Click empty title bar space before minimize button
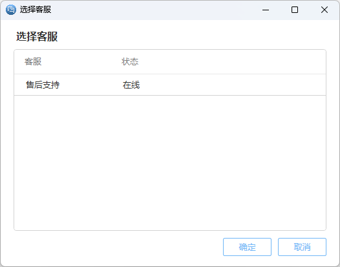This screenshot has width=340, height=267. point(152,10)
